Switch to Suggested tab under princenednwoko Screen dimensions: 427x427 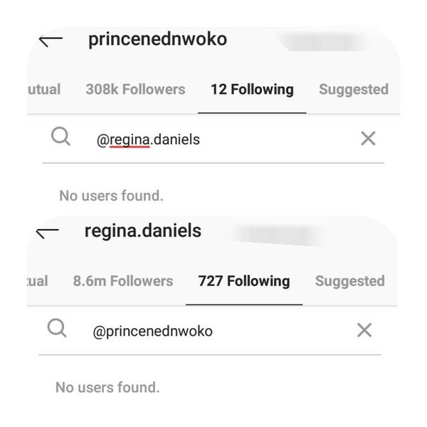point(353,90)
